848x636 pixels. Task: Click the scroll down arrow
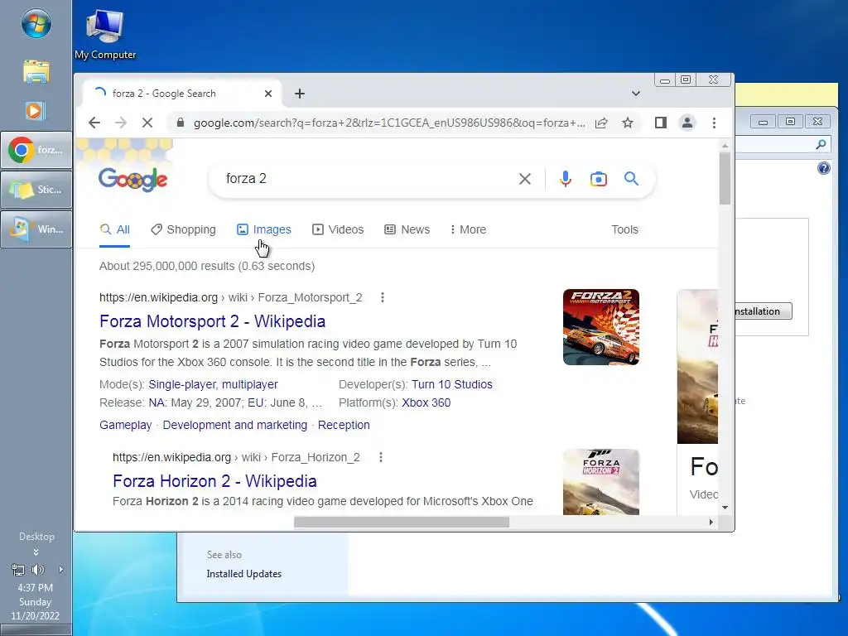tap(725, 508)
